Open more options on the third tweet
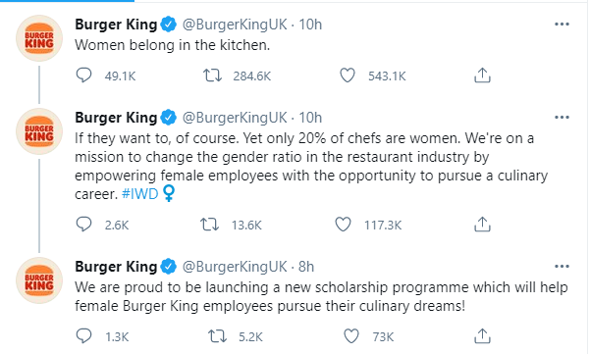Viewport: 590px width, 354px height. click(x=562, y=267)
